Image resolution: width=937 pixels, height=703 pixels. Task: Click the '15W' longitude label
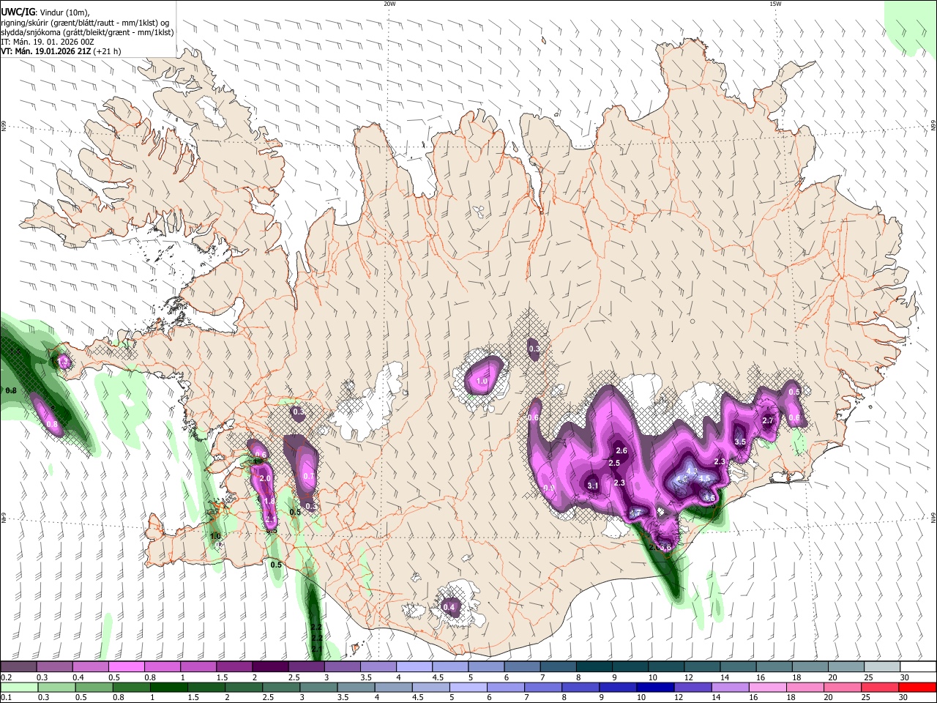point(776,4)
